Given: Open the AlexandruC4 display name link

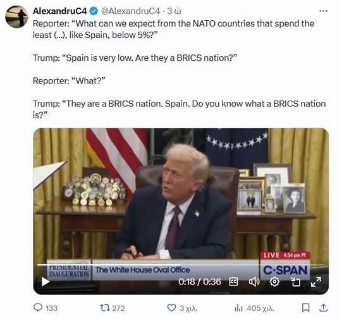Looking at the screenshot, I should (x=59, y=11).
